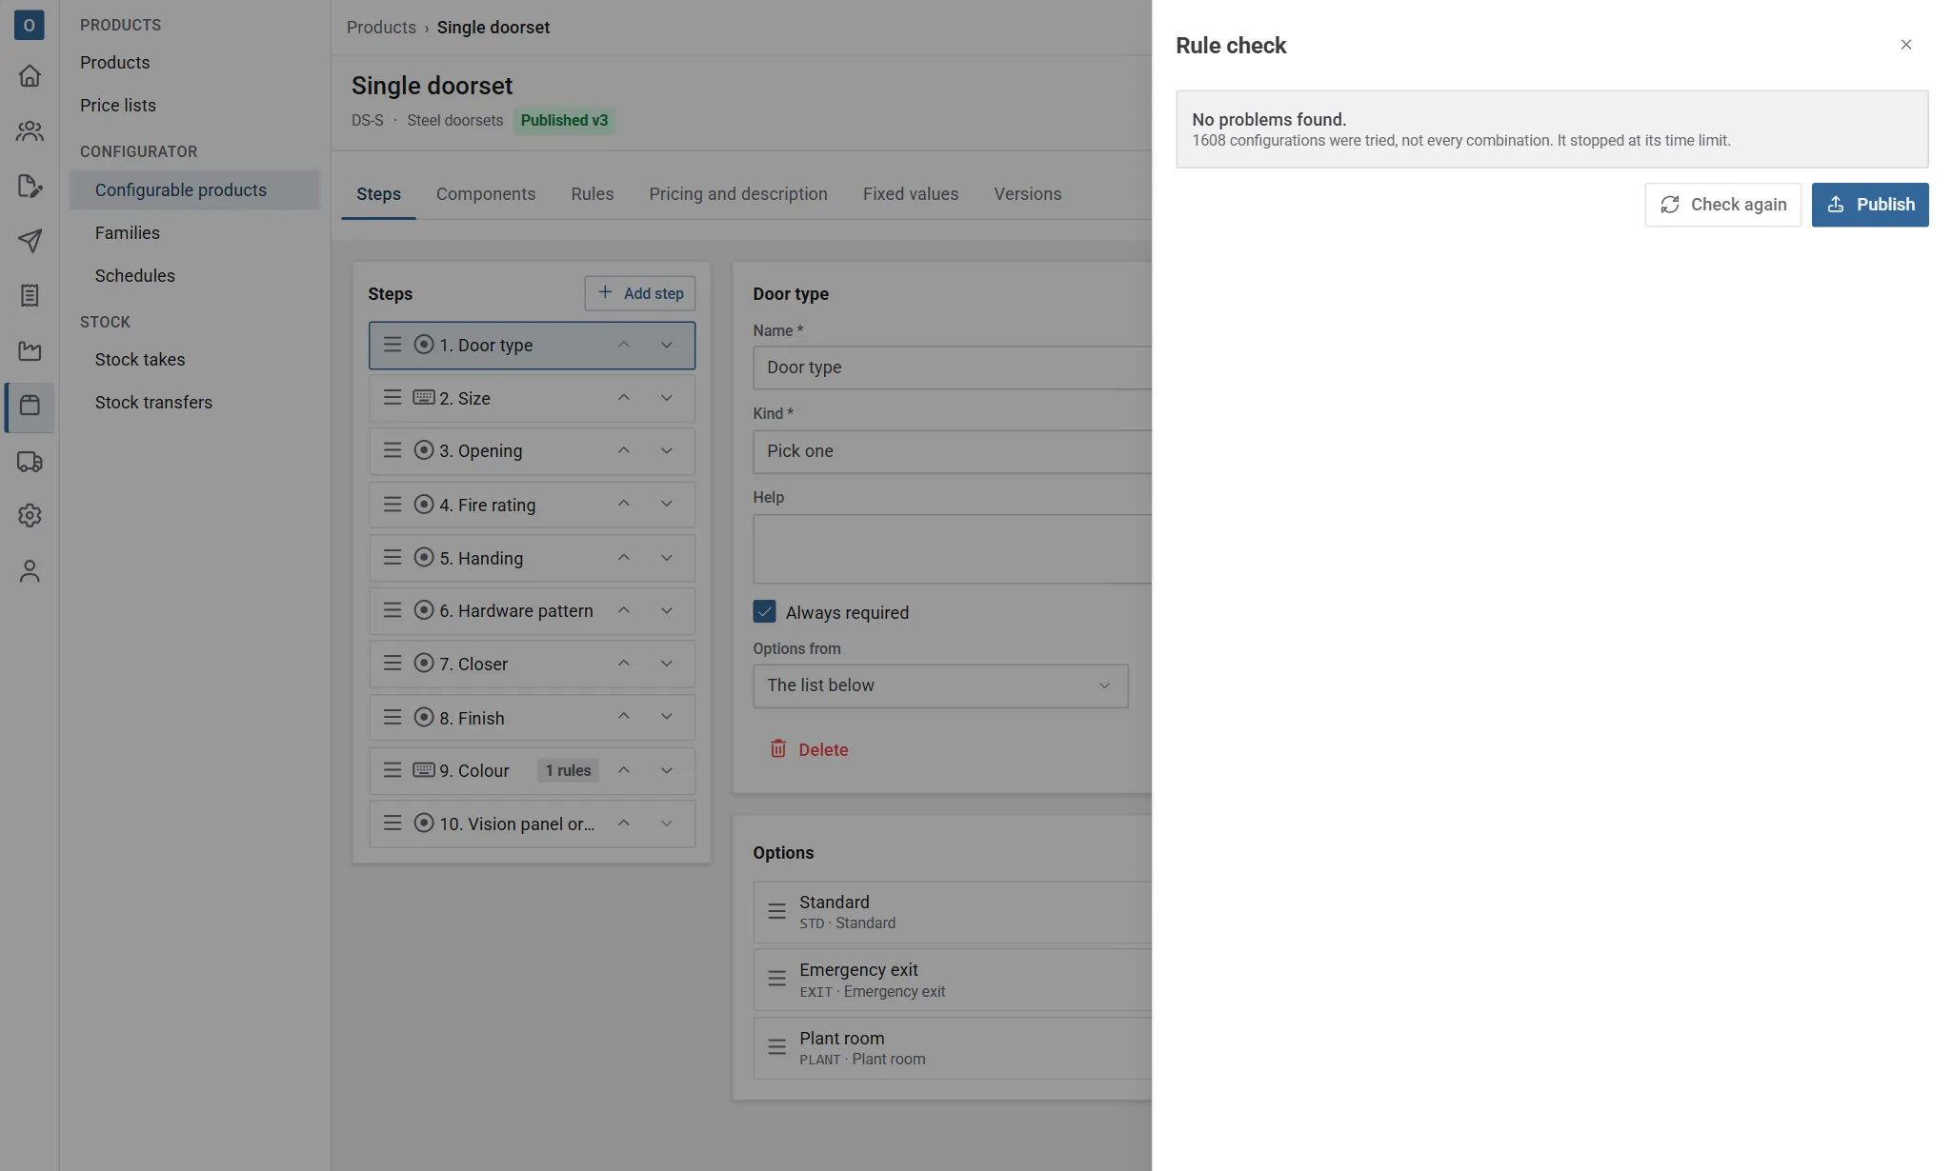Grab the drag handle for Fire rating step
Viewport: 1952px width, 1171px height.
[x=392, y=505]
